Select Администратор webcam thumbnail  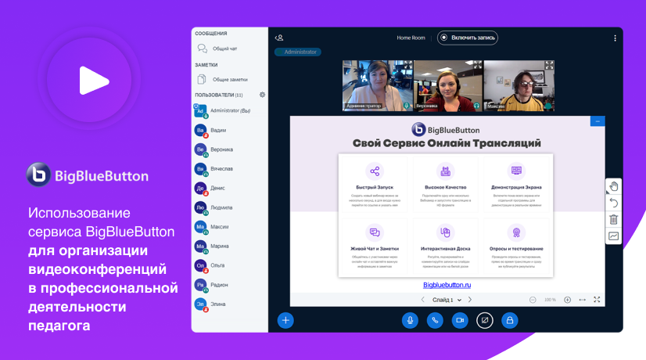[x=378, y=86]
